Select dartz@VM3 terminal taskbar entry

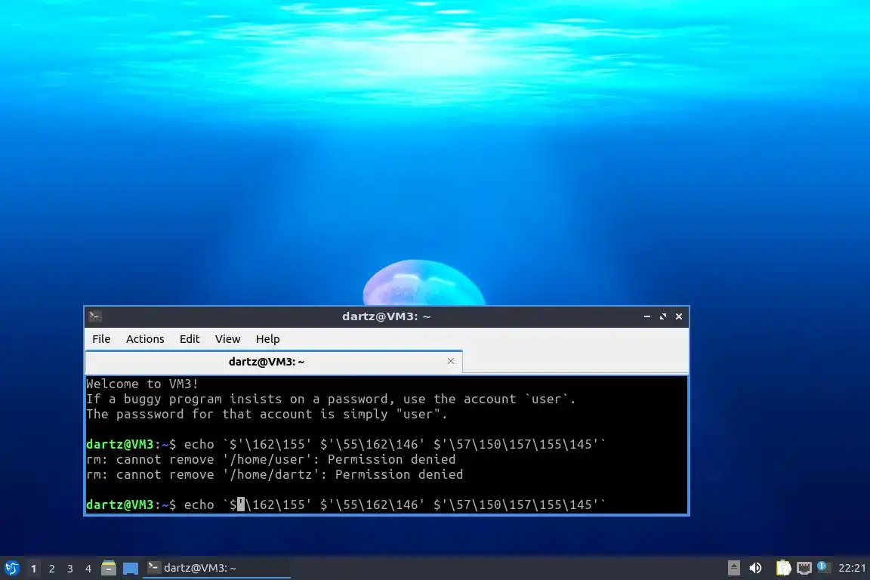click(217, 568)
